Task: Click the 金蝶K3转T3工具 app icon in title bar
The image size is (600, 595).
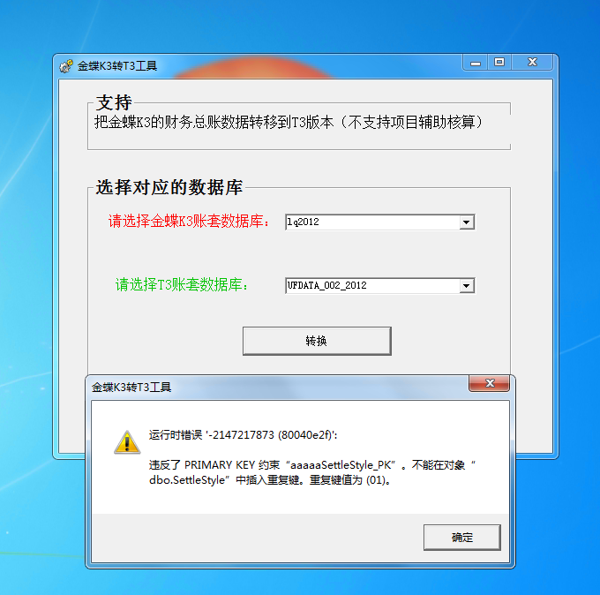Action: pyautogui.click(x=66, y=66)
